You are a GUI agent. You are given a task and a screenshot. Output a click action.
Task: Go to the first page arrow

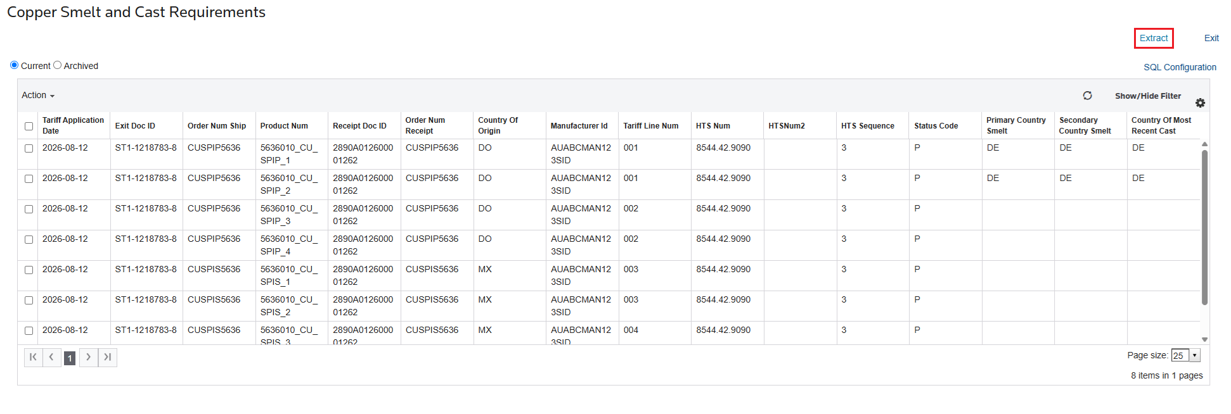[33, 357]
